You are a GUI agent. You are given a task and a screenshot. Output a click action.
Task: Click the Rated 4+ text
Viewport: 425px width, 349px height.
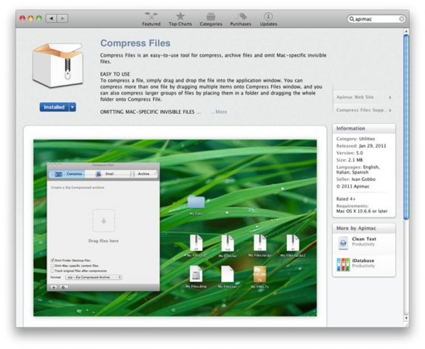[346, 199]
